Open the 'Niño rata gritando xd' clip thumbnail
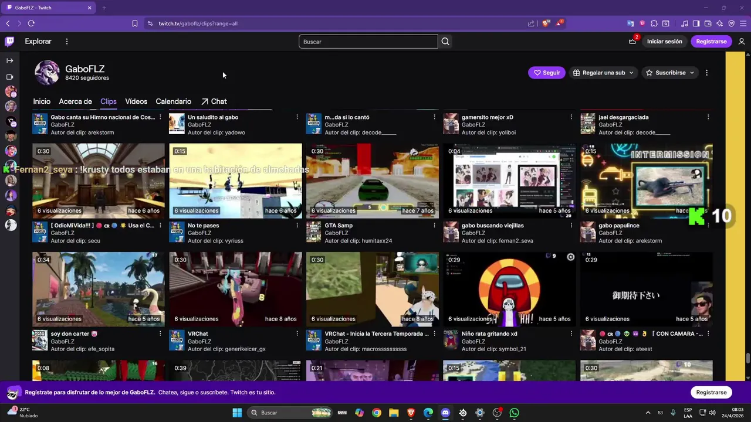Screen dimensions: 751x422 click(509, 290)
